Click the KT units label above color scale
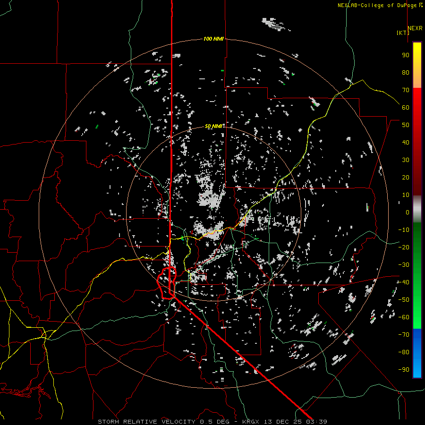This screenshot has width=425, height=425. (x=403, y=33)
